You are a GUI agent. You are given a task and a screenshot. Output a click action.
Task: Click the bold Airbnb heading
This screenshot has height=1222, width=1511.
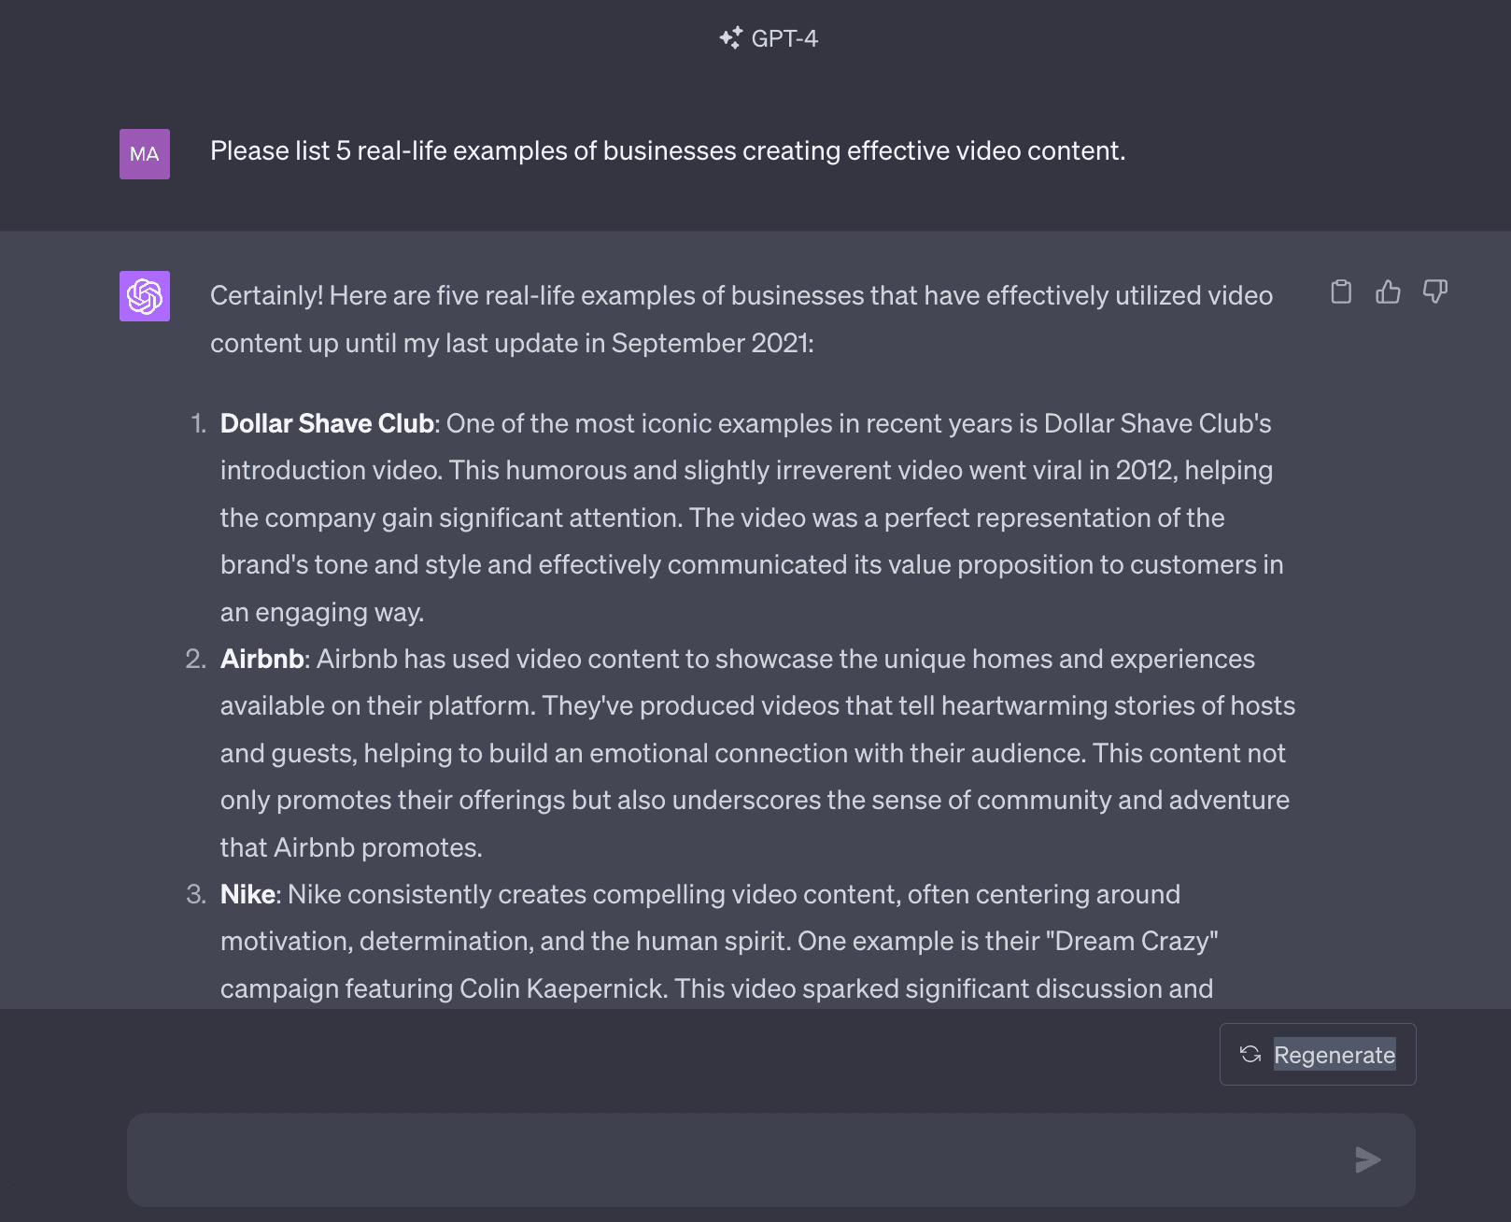tap(261, 659)
